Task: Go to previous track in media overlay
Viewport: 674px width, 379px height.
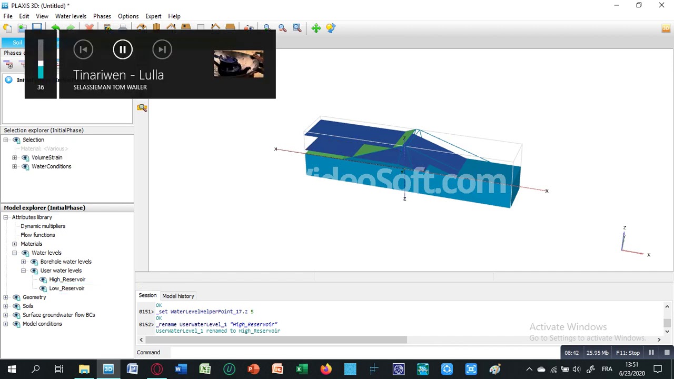Action: tap(83, 49)
